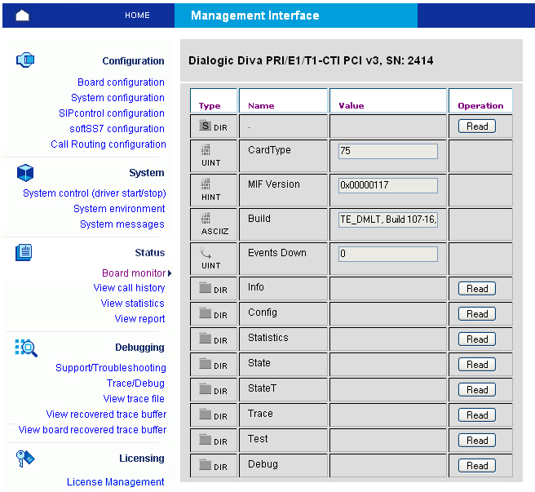Click the Statistics folder icon

[x=205, y=339]
